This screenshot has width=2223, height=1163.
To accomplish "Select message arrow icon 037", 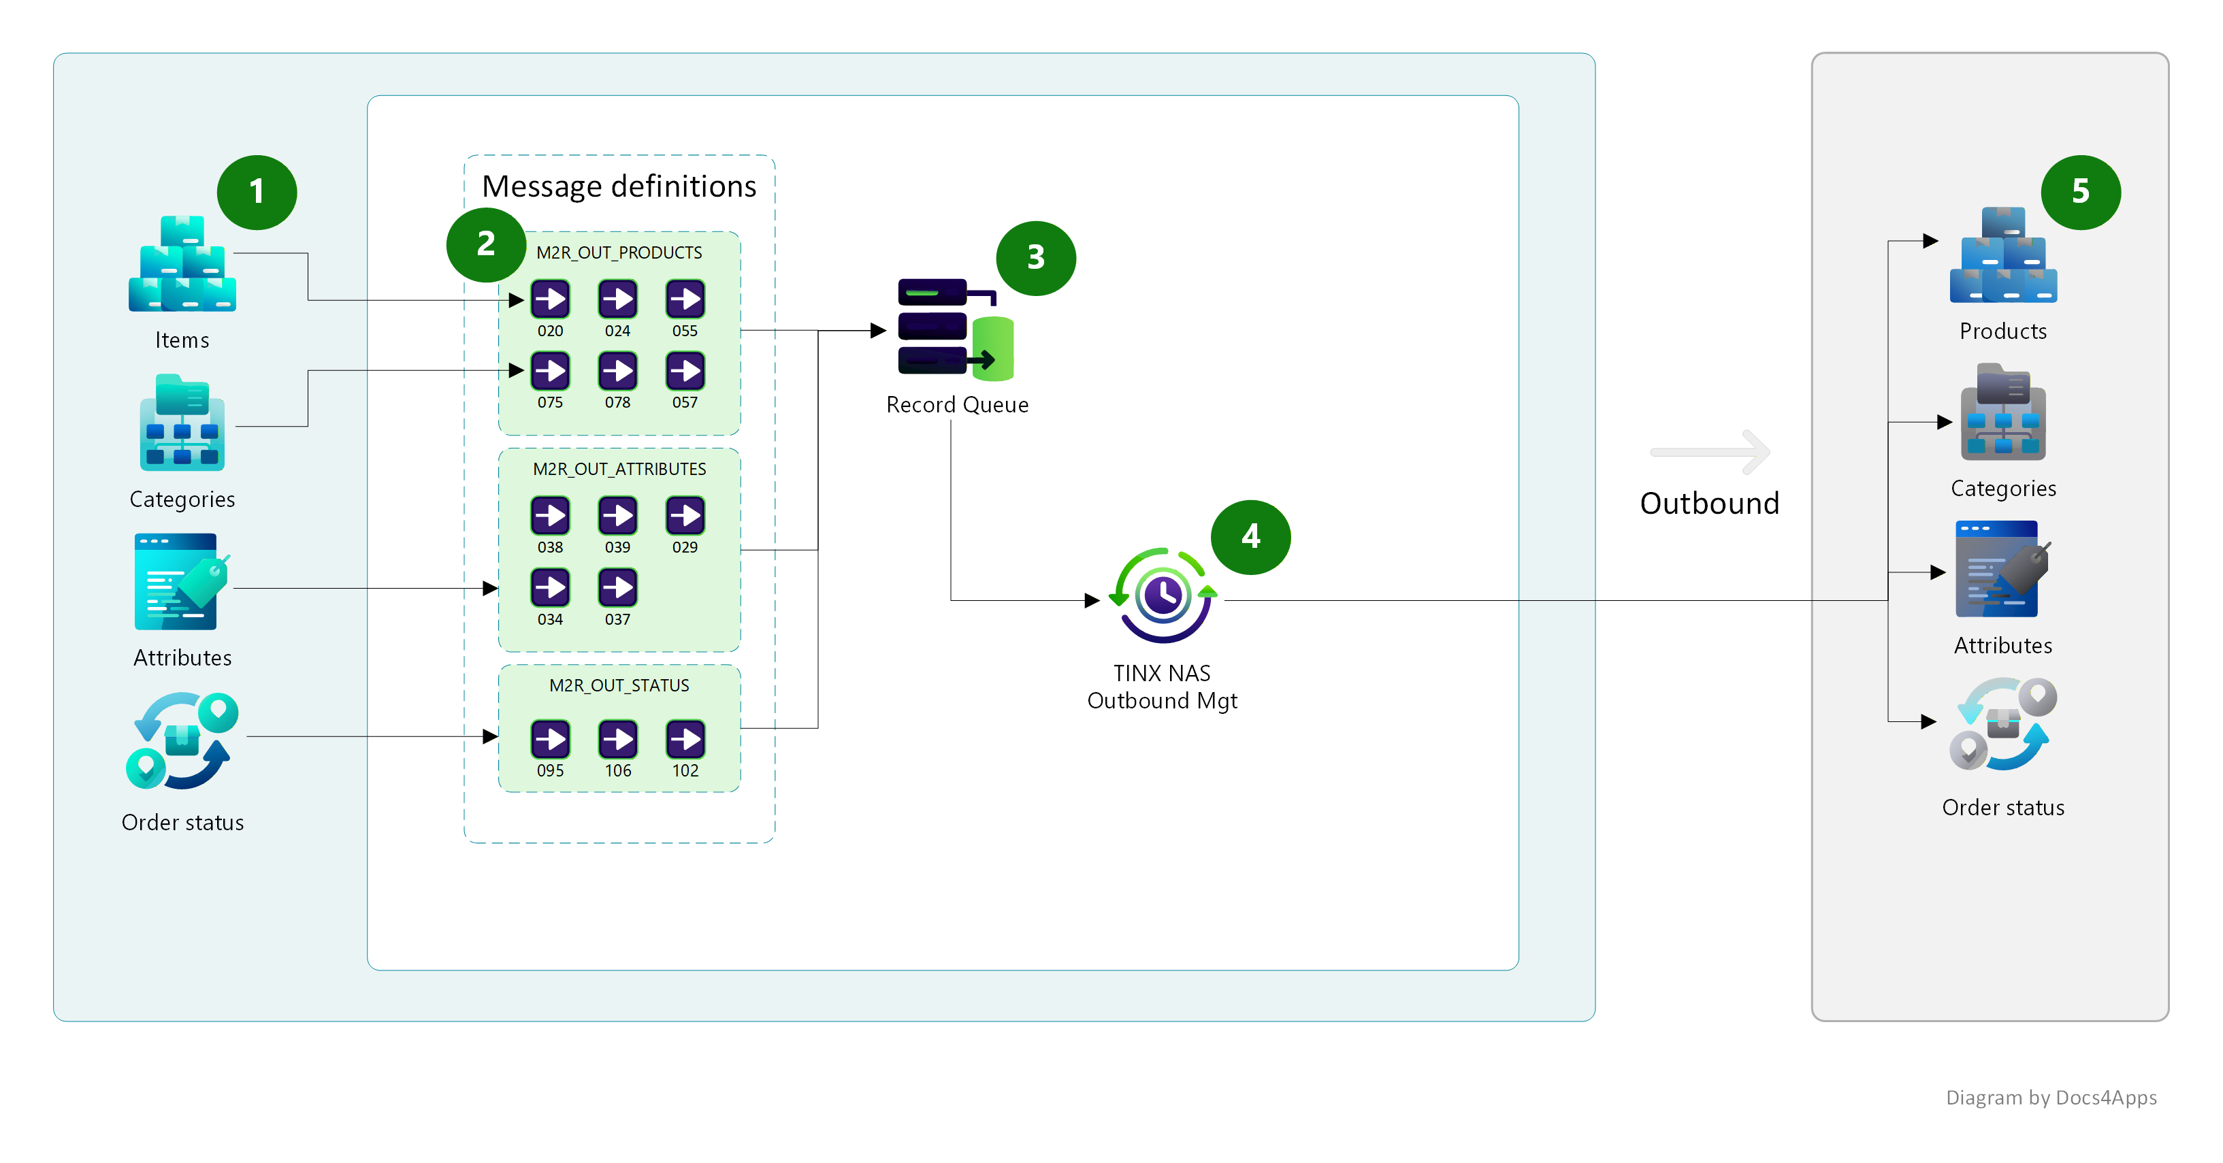I will tap(618, 587).
